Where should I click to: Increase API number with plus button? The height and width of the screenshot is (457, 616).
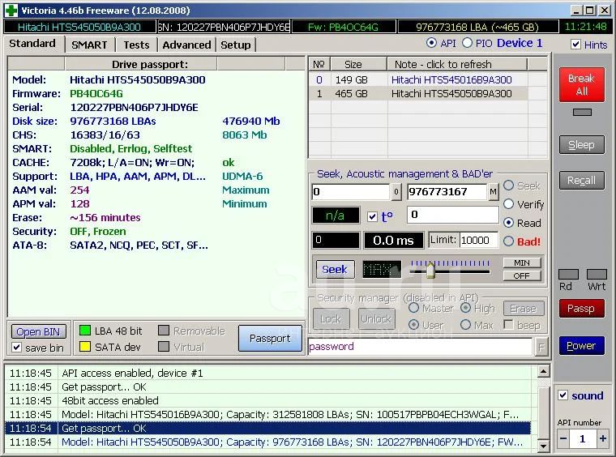pos(602,438)
